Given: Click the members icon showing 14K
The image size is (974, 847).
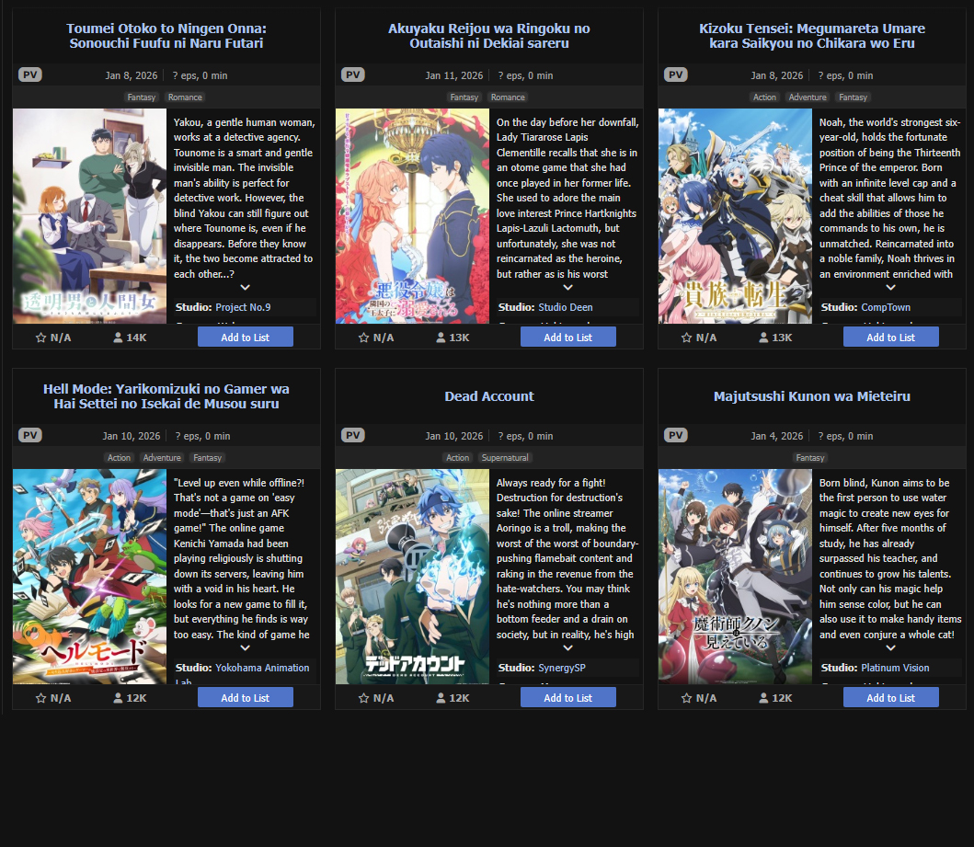Looking at the screenshot, I should 118,338.
